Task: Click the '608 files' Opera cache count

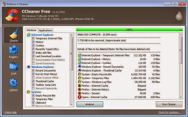Action: [x=155, y=97]
